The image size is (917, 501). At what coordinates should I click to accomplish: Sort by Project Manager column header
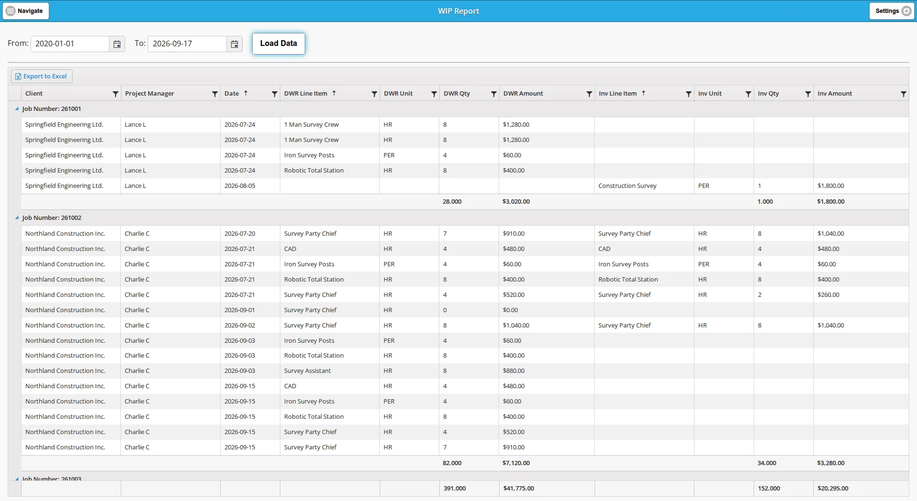point(149,94)
